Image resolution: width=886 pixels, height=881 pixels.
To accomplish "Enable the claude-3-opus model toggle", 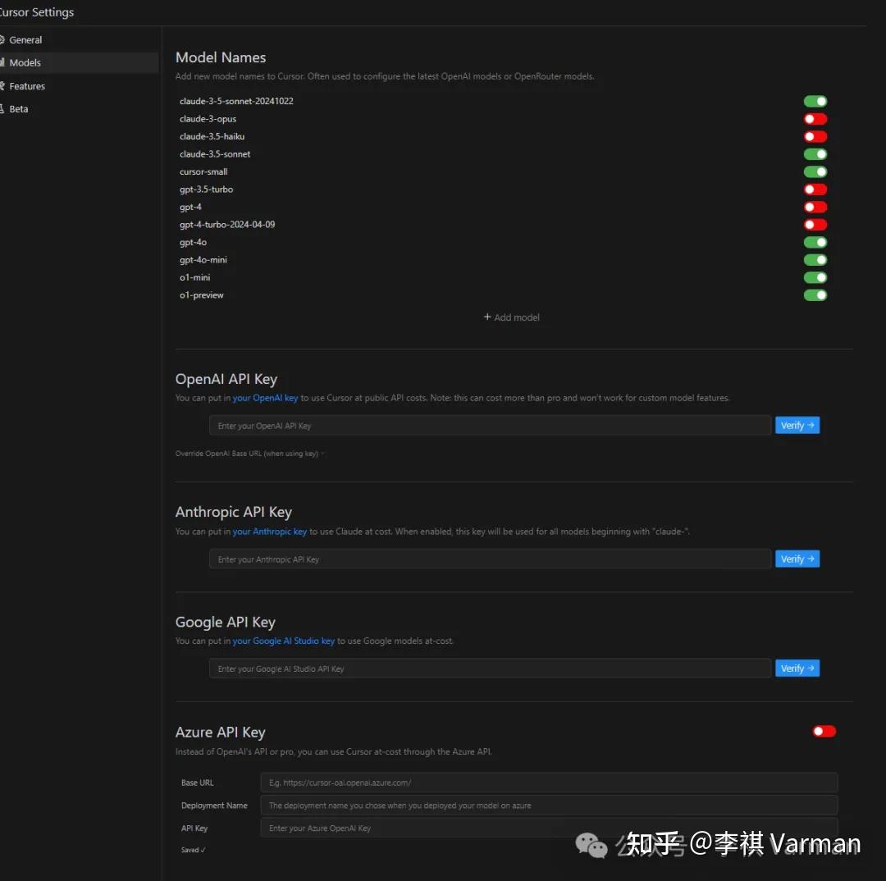I will coord(815,118).
